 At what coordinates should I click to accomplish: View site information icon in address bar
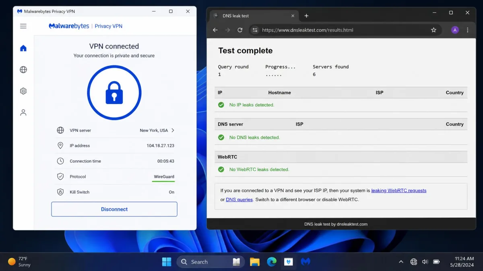coord(254,30)
